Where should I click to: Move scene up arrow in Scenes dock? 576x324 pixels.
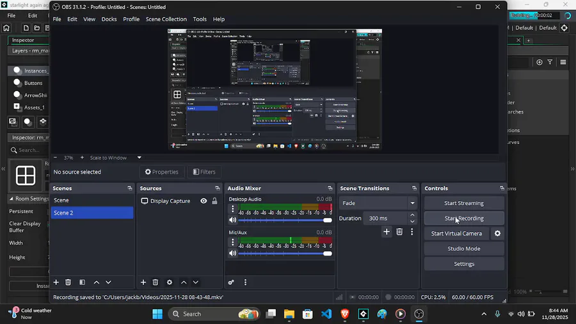[x=96, y=282]
